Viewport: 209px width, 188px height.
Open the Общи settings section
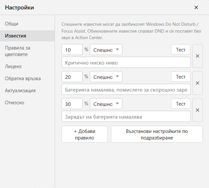click(x=27, y=24)
